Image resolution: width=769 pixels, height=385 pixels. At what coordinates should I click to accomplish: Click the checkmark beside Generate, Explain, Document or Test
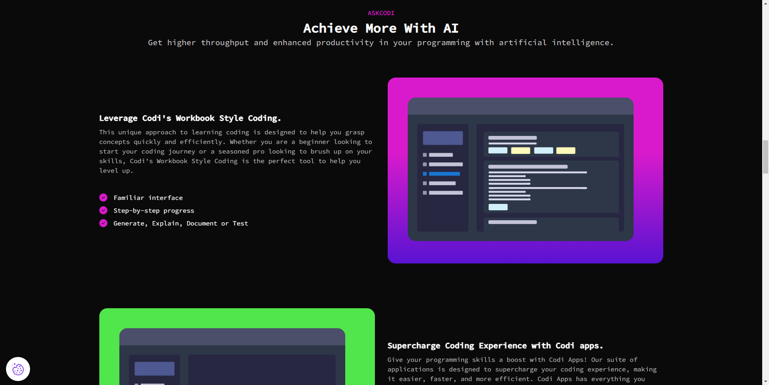tap(103, 223)
